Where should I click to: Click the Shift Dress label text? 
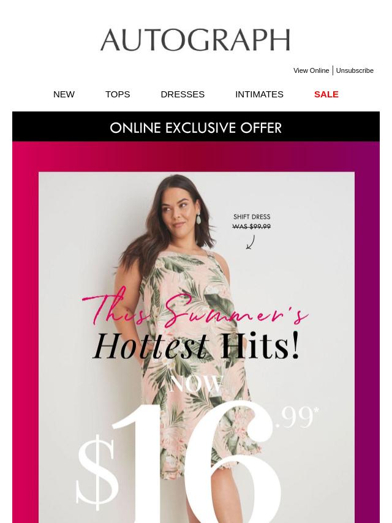252,217
